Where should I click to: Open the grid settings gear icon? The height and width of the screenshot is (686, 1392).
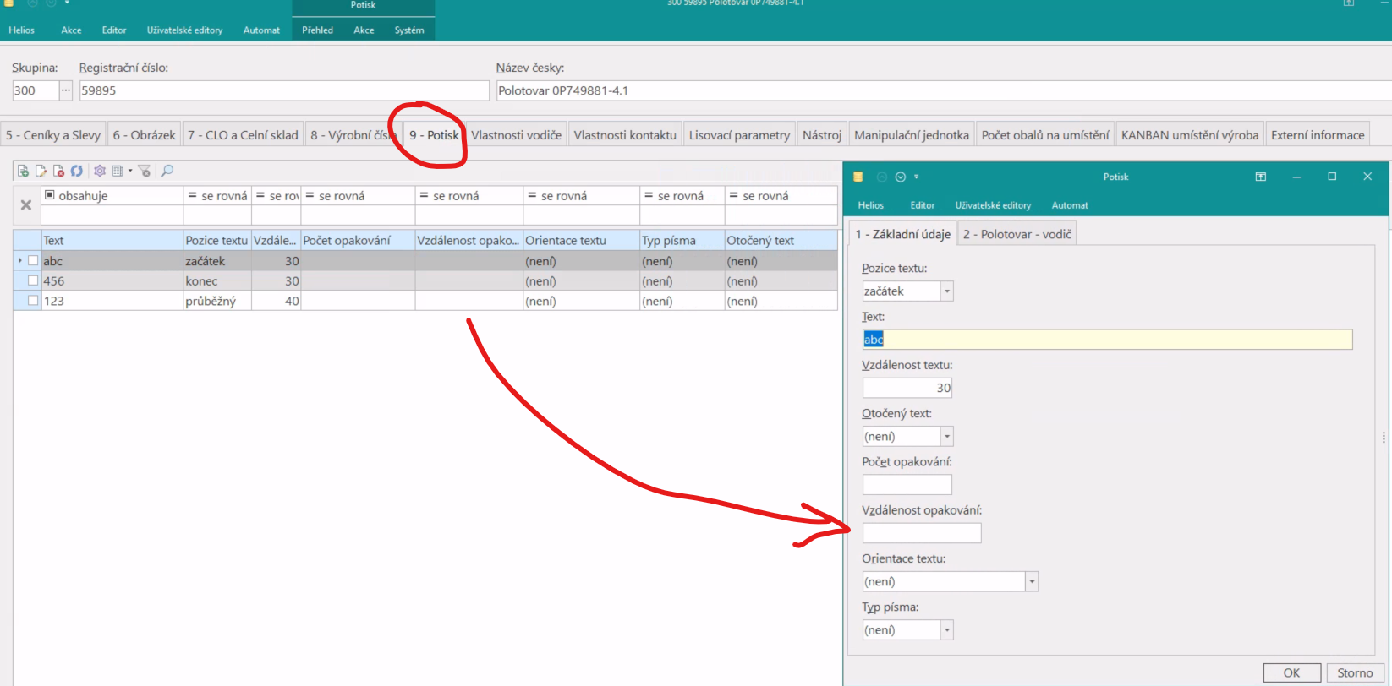(x=100, y=171)
